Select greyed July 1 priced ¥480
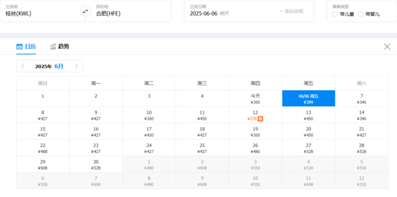This screenshot has width=397, height=197. (x=149, y=164)
